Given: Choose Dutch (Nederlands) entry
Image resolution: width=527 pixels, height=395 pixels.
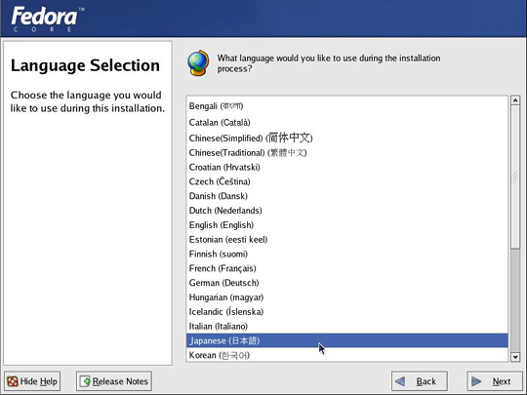Looking at the screenshot, I should click(x=347, y=211).
